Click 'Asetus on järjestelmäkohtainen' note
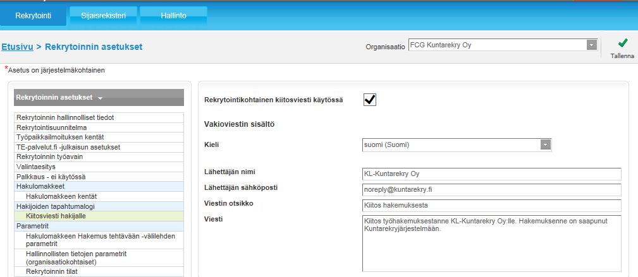The height and width of the screenshot is (277, 638). click(x=56, y=70)
